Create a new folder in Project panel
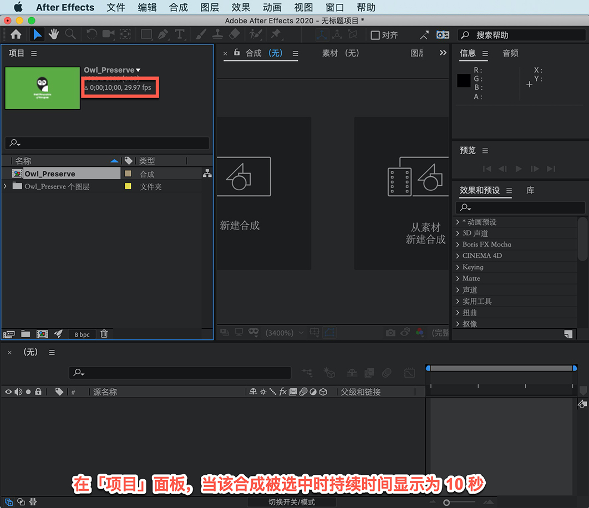This screenshot has width=589, height=508. [26, 334]
